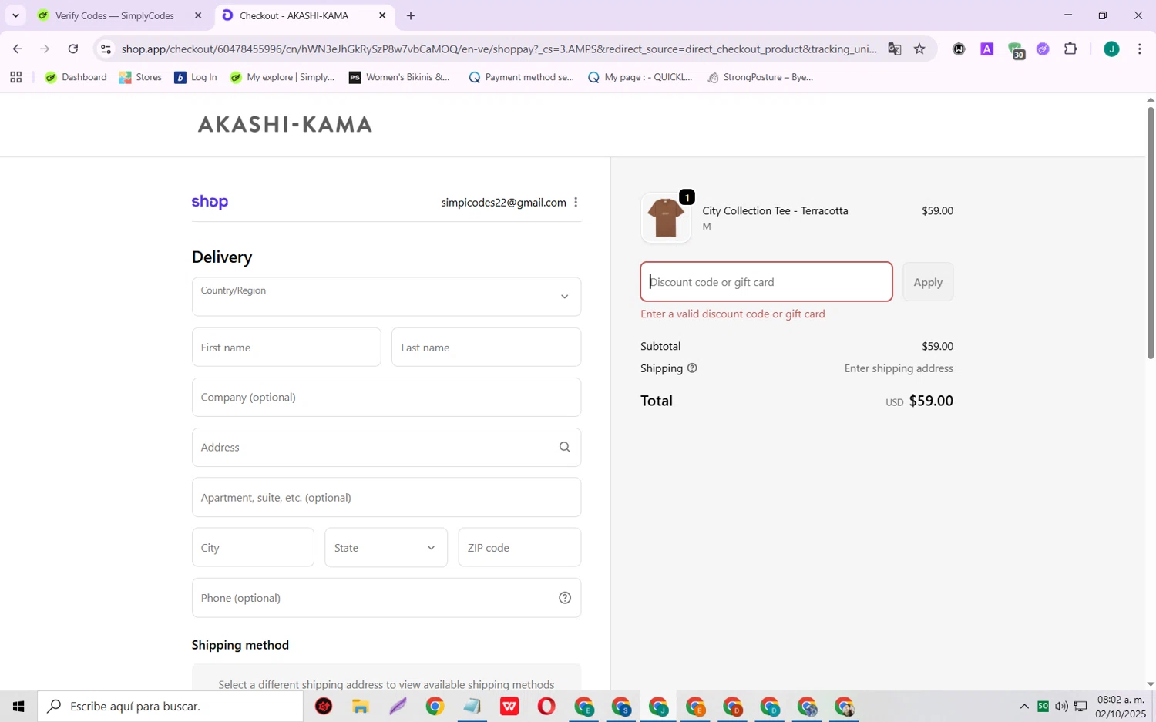Open the new tab plus button
This screenshot has height=722, width=1156.
[x=411, y=15]
